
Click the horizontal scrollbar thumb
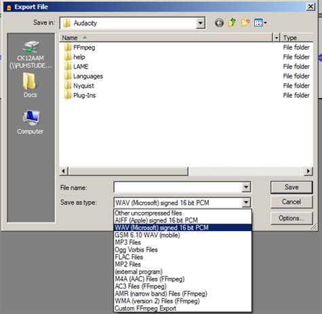(128, 171)
